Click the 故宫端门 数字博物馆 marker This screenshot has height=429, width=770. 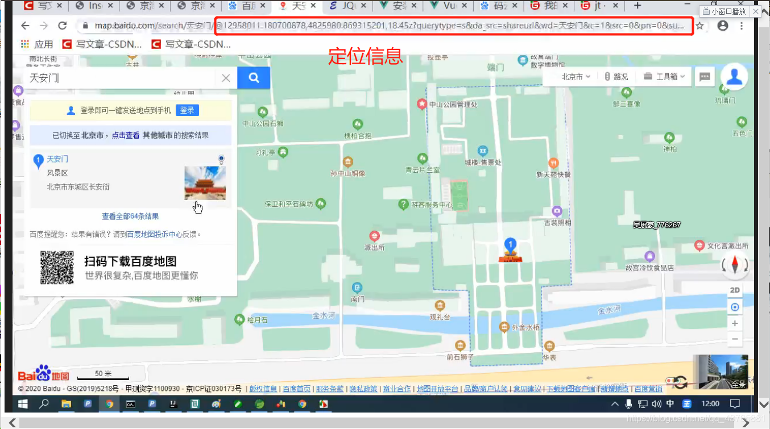pos(523,60)
